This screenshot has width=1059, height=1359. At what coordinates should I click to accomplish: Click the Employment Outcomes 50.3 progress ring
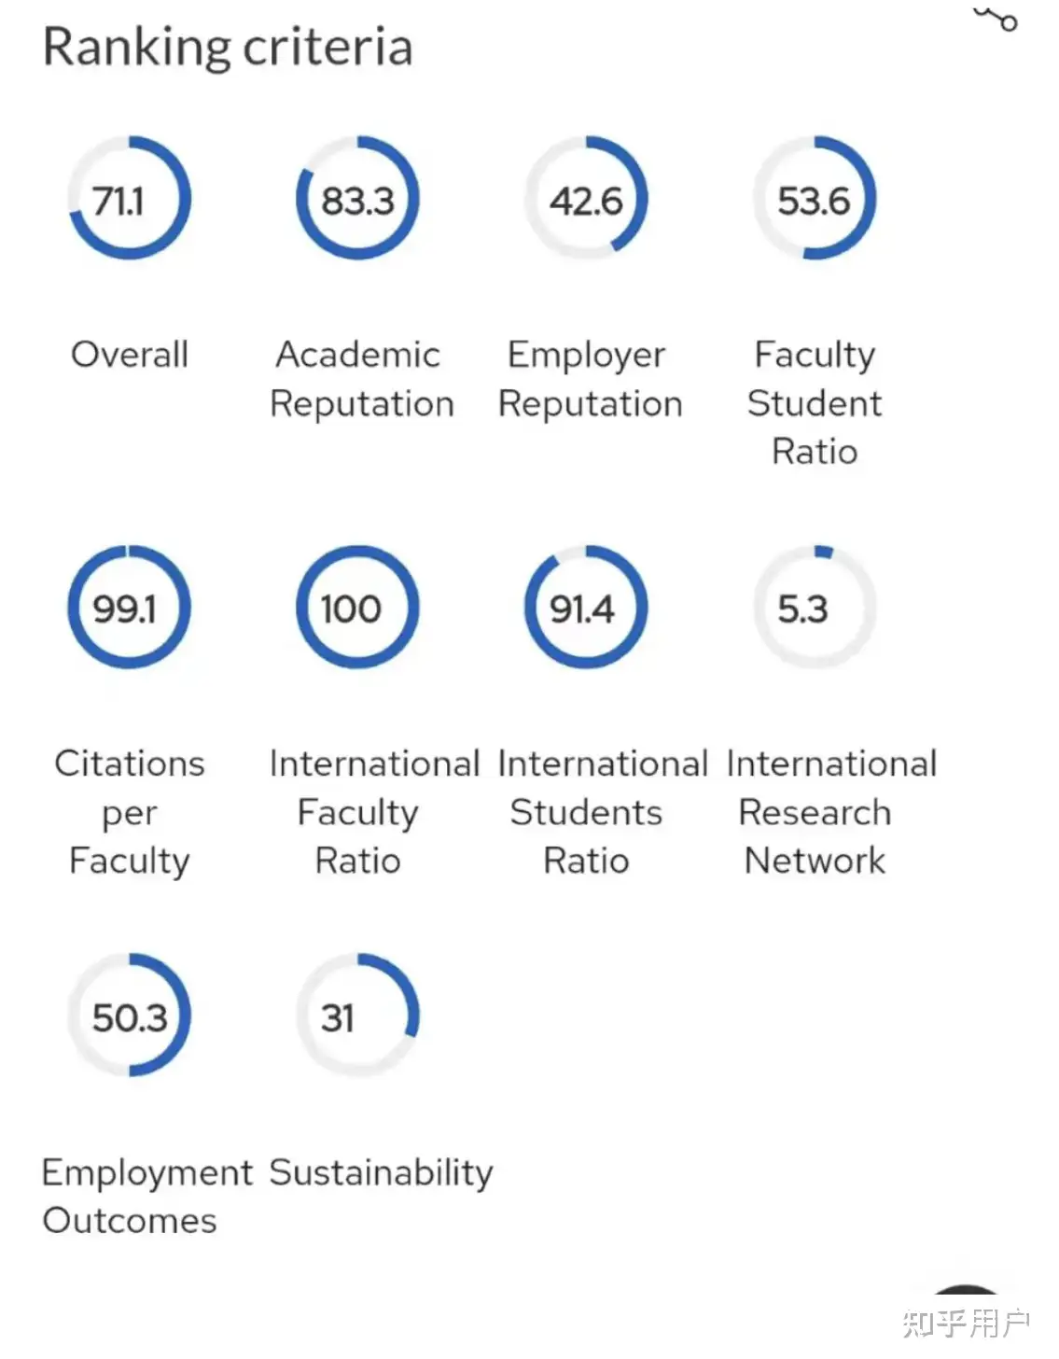click(x=129, y=1016)
